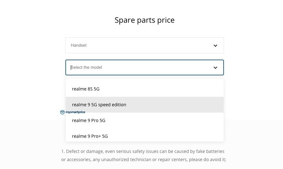Click the Select the model combo box
The height and width of the screenshot is (169, 283).
pyautogui.click(x=145, y=67)
